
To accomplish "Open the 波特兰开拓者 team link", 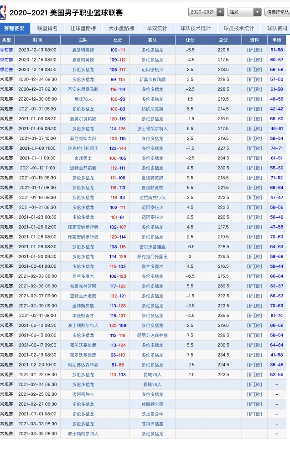I will 83,168.
